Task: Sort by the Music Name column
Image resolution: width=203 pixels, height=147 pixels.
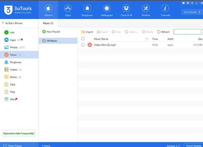Action: (x=101, y=39)
